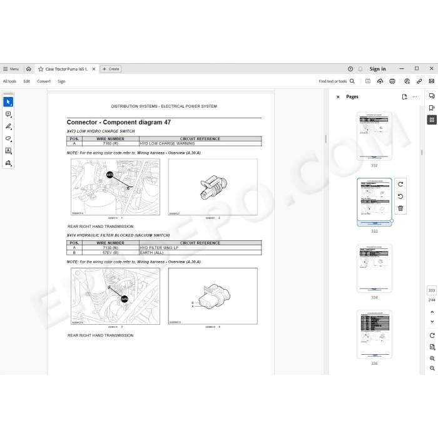Image resolution: width=438 pixels, height=438 pixels.
Task: Rotate view using right rail rotate icon
Action: pyautogui.click(x=432, y=335)
